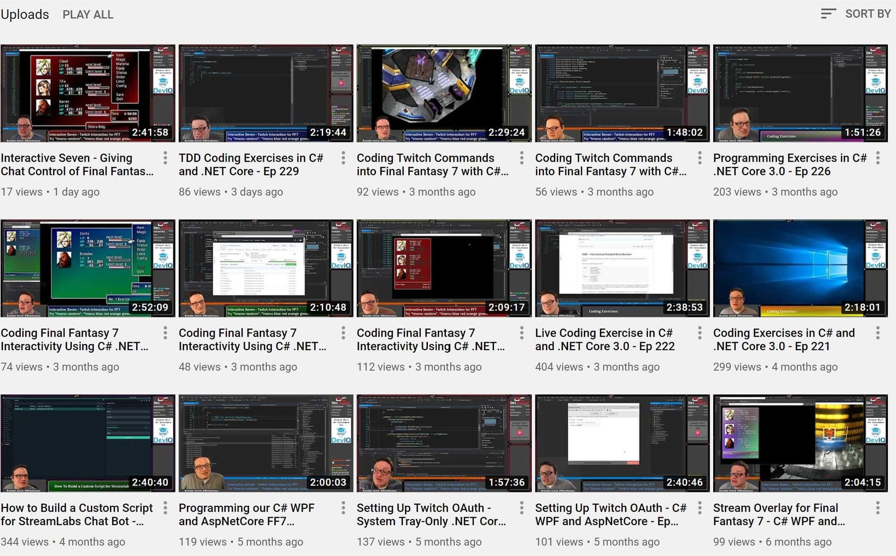
Task: Play the 2:18:01 Windows desktop thumbnail
Action: click(800, 268)
